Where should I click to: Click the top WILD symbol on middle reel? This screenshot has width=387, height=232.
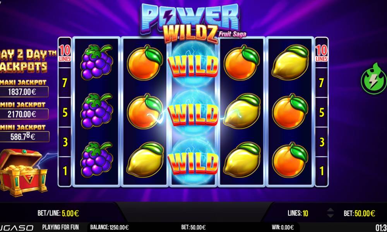pos(193,66)
